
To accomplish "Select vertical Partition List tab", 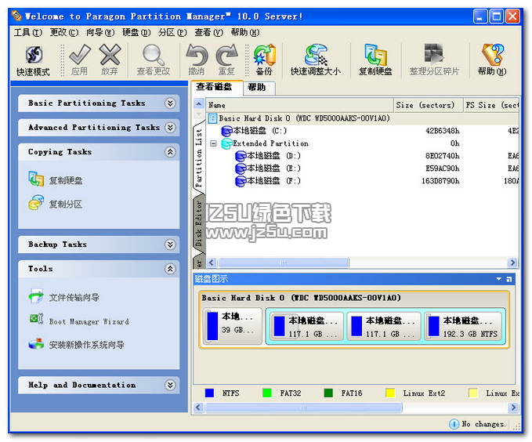I will pyautogui.click(x=199, y=158).
